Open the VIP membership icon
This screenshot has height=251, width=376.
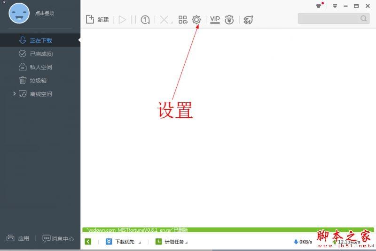click(215, 20)
